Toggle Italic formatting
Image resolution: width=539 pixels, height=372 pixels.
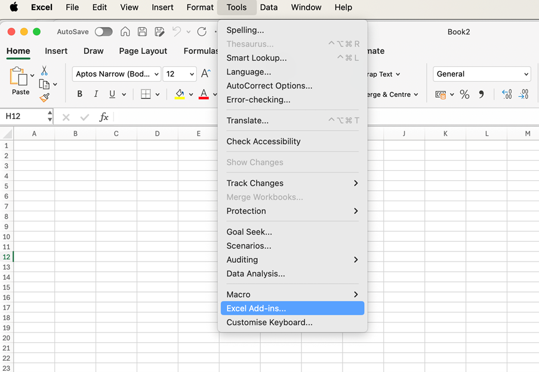coord(96,94)
